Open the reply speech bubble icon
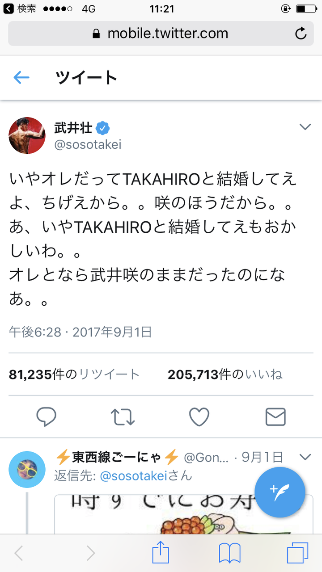The height and width of the screenshot is (572, 322). click(x=46, y=416)
